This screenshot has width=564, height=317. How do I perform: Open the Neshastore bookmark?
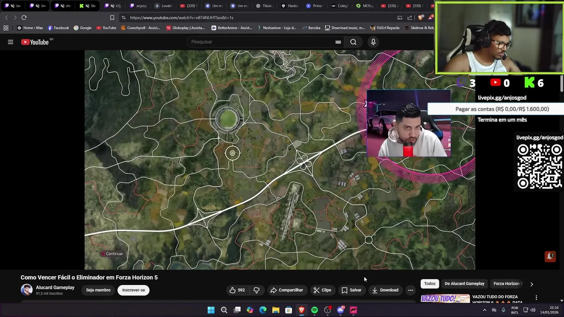[x=276, y=28]
